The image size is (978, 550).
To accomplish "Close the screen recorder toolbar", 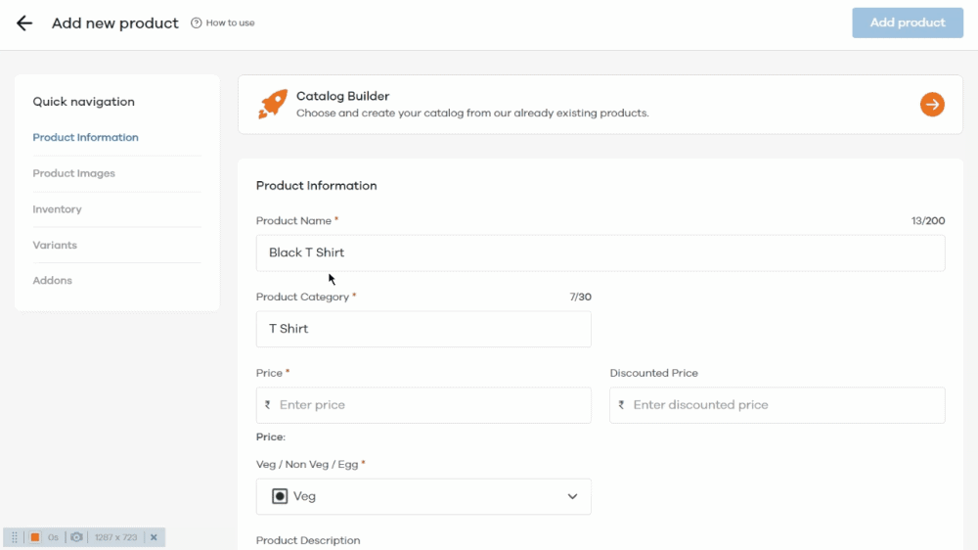I will point(154,537).
